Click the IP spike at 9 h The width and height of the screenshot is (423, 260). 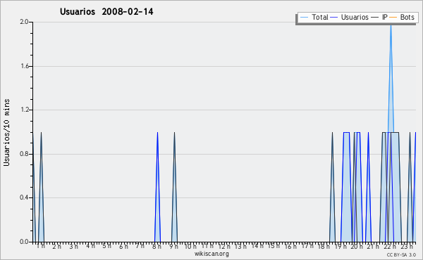pyautogui.click(x=175, y=187)
